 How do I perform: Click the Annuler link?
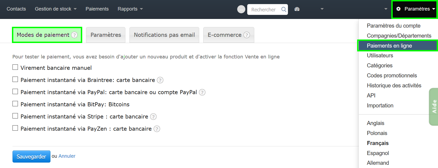(x=67, y=156)
